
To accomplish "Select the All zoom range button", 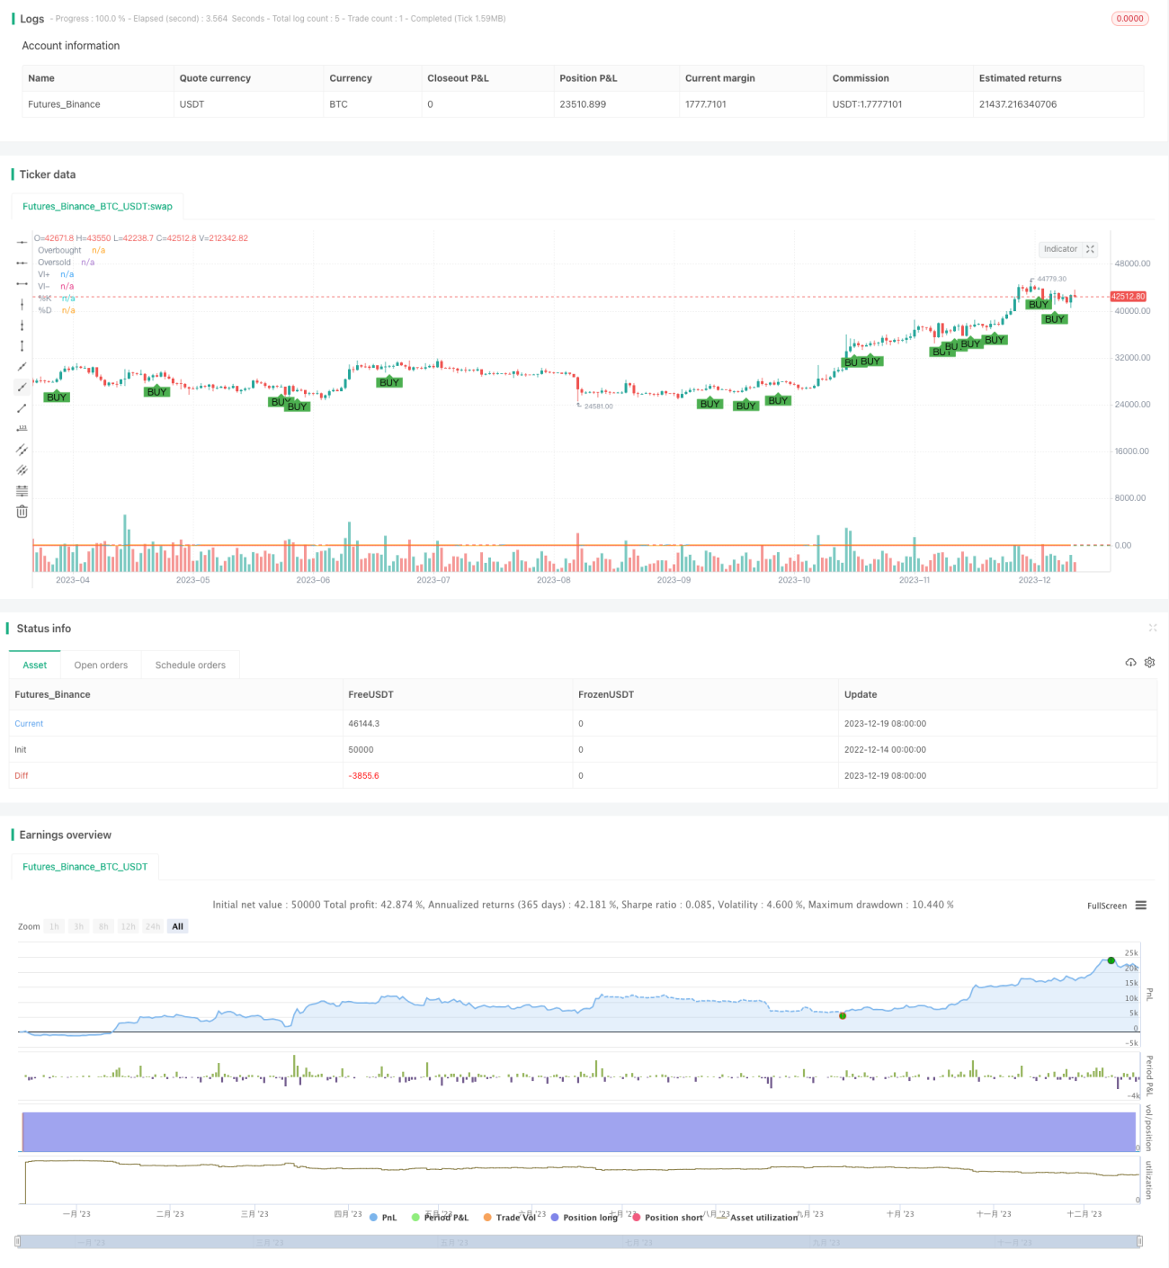I will click(178, 926).
